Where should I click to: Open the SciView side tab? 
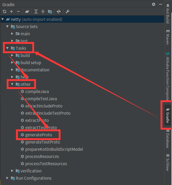[168, 163]
